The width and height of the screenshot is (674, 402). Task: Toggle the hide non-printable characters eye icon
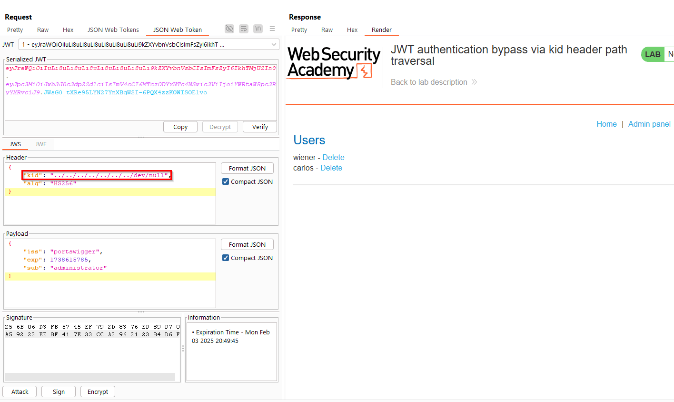pos(229,29)
